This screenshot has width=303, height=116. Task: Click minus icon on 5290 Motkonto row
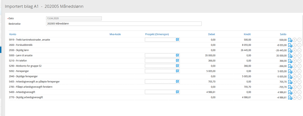(x=299, y=66)
